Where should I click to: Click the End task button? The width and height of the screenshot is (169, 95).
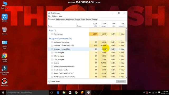[121, 81]
